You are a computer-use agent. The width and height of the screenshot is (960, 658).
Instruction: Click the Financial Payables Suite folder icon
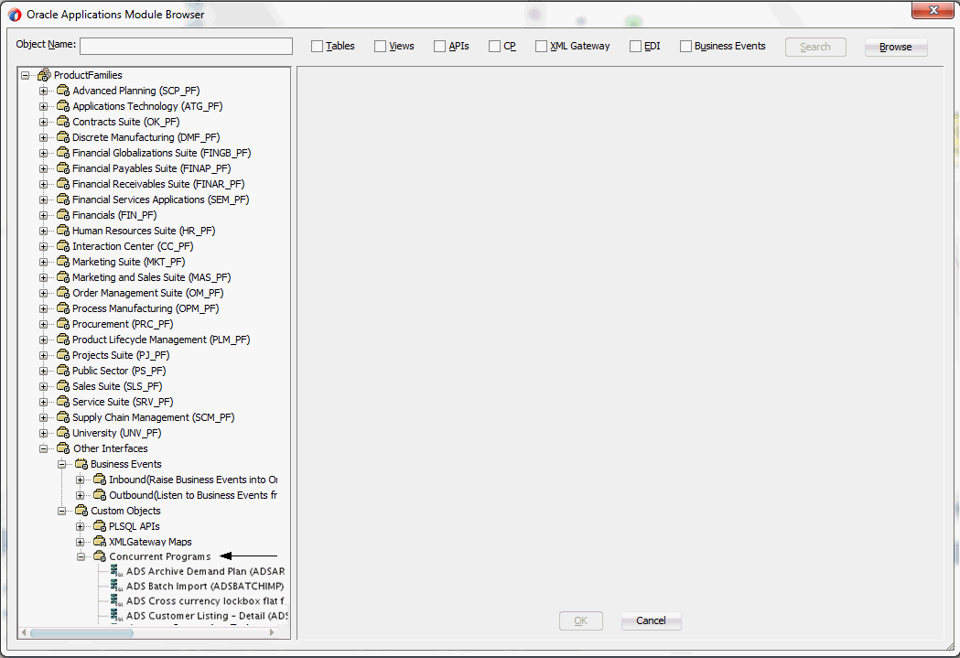63,168
